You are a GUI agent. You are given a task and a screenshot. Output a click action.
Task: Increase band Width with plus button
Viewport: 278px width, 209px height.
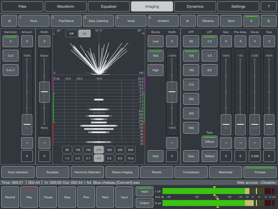(x=172, y=41)
